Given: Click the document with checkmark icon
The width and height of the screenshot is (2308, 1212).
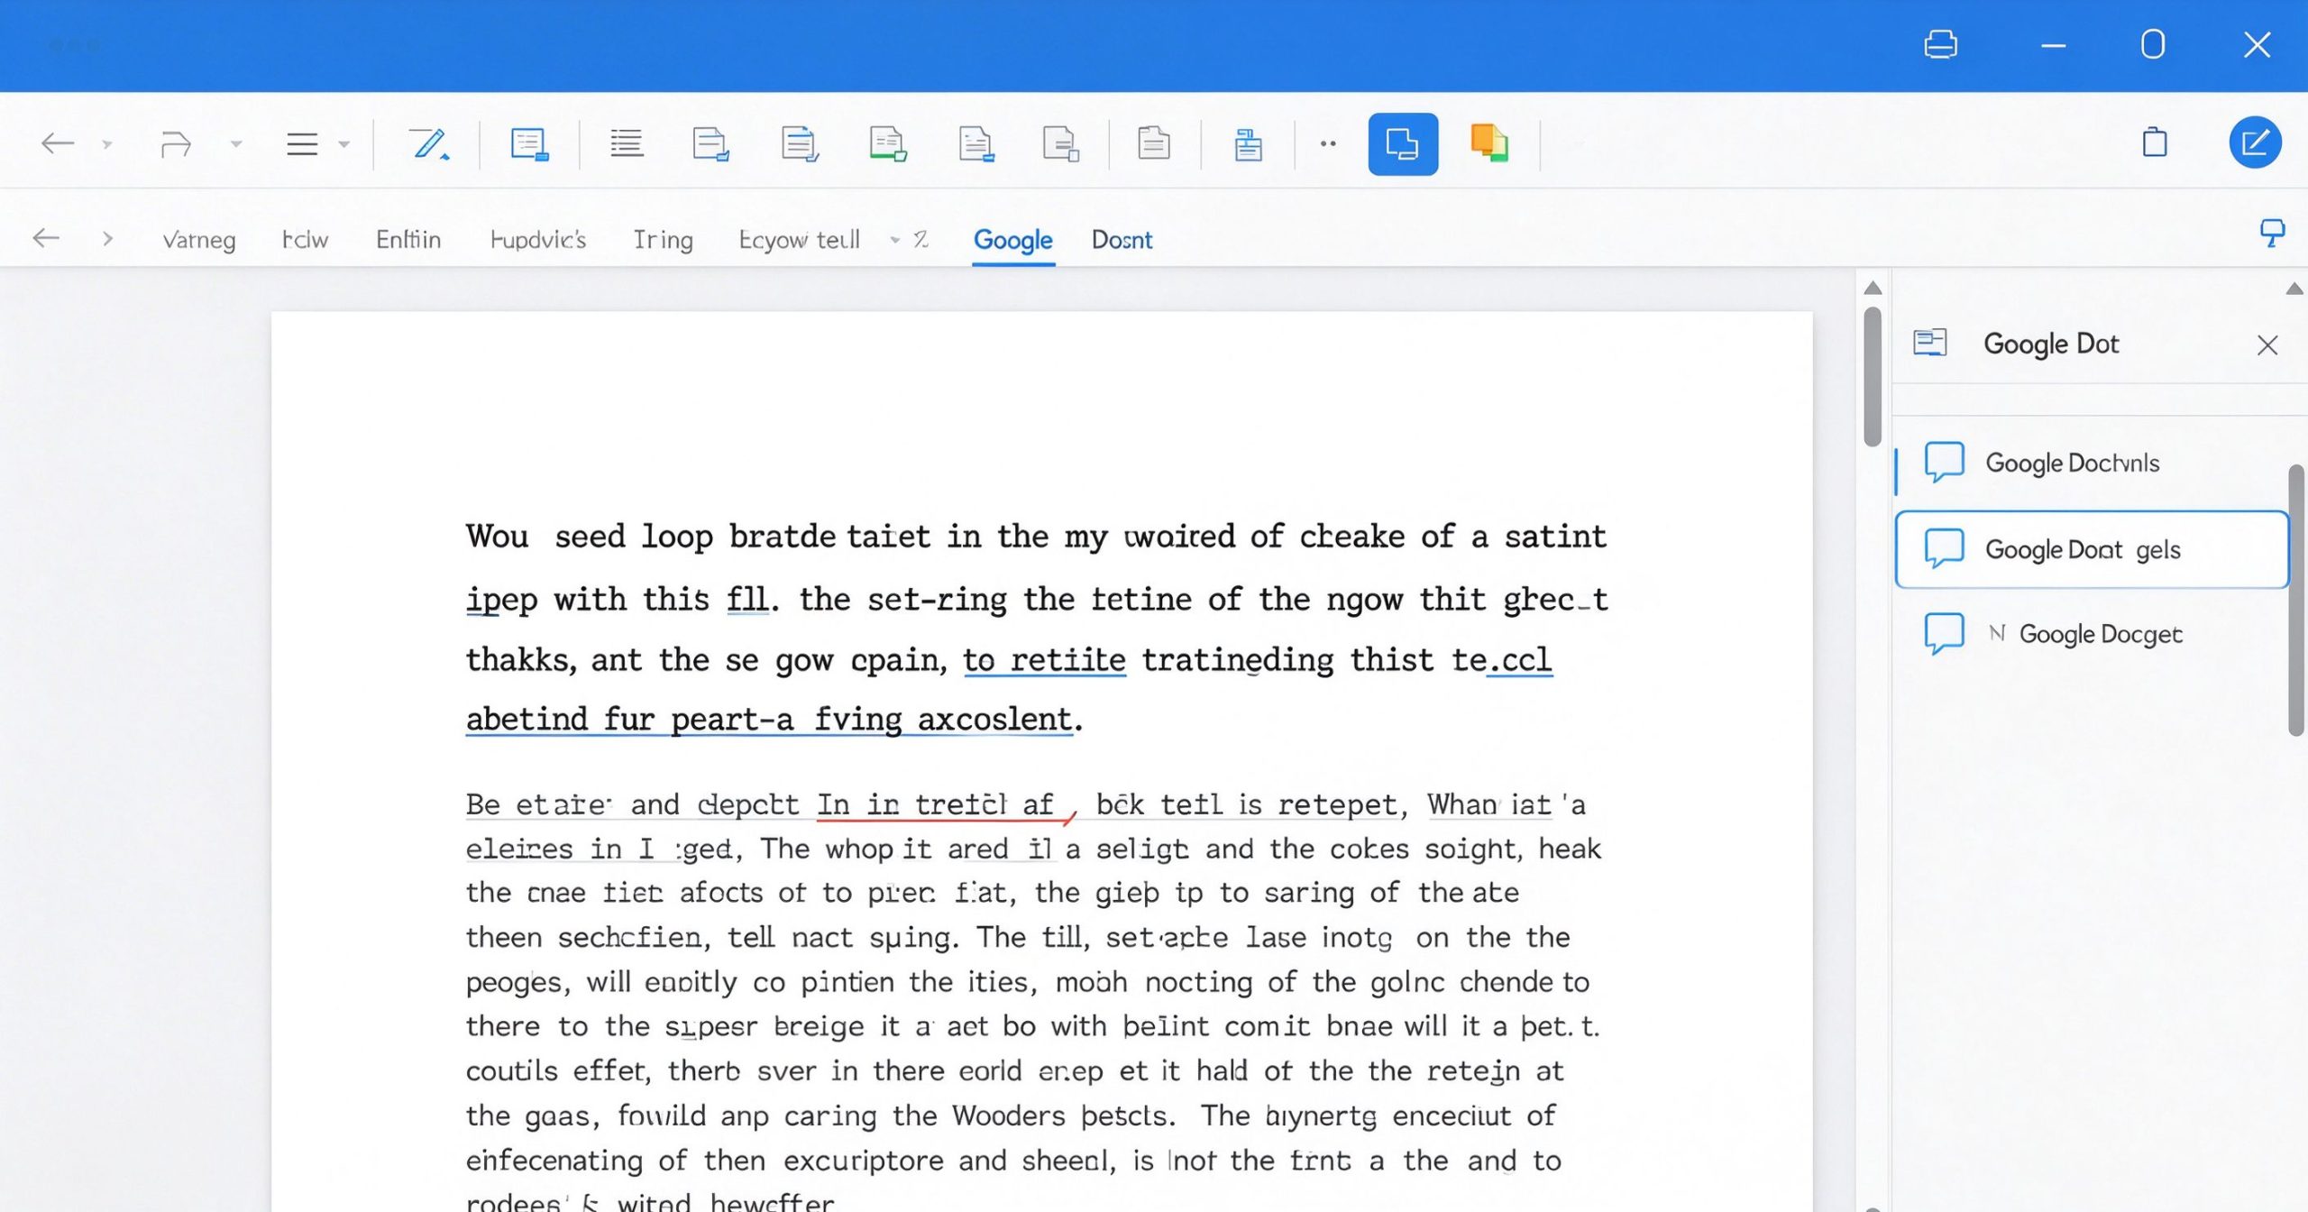Looking at the screenshot, I should coord(800,144).
